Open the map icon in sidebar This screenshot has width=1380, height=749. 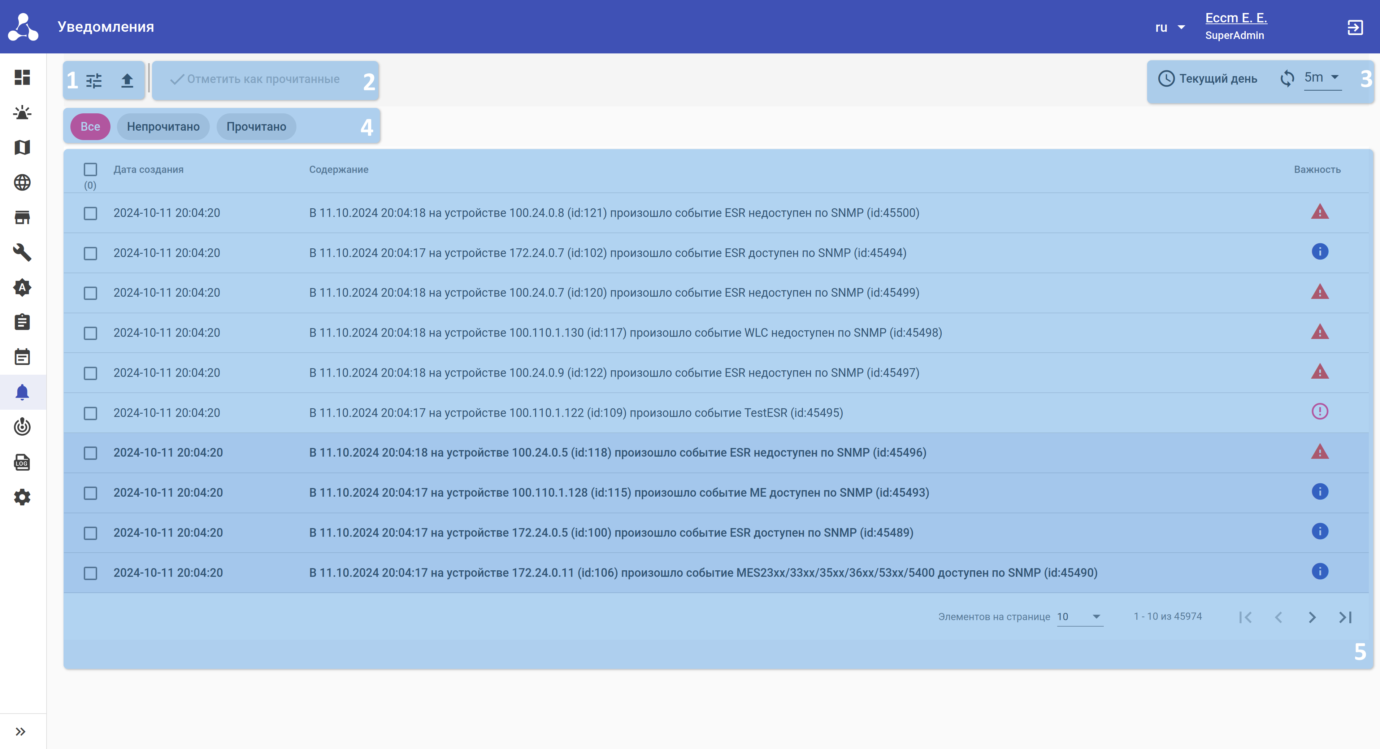coord(22,147)
